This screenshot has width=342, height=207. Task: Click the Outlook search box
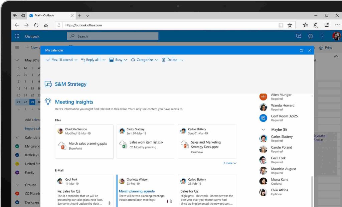click(x=113, y=36)
